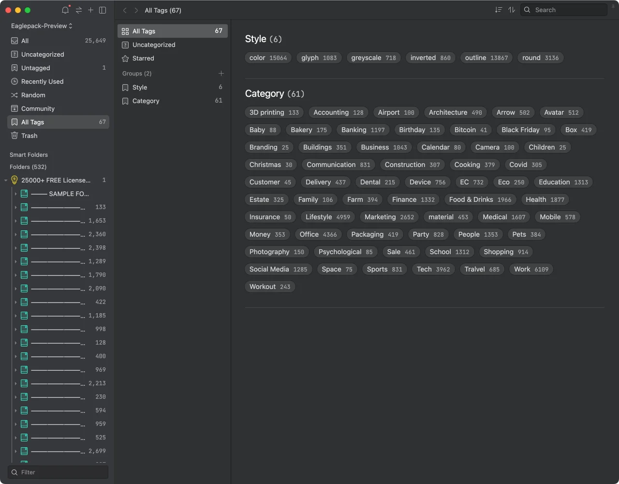Image resolution: width=619 pixels, height=484 pixels.
Task: Add a new tag group
Action: point(221,74)
